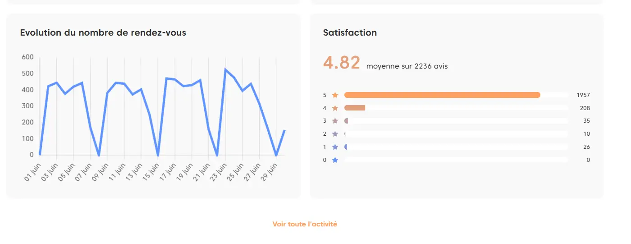This screenshot has height=244, width=631.
Task: Click the 4.82 average satisfaction score
Action: pos(342,63)
